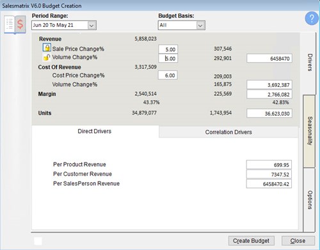This screenshot has width=320, height=250.
Task: Click the Units heading label
Action: tap(45, 113)
